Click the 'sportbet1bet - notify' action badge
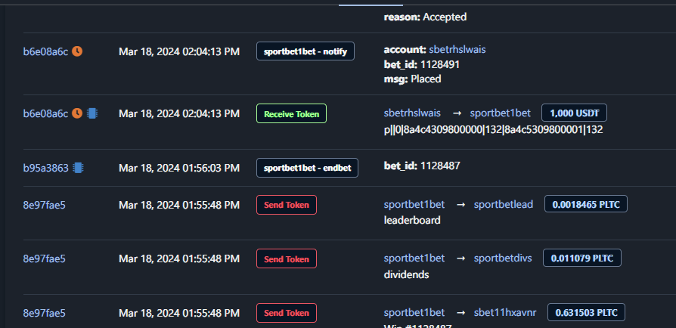676x328 pixels. [305, 51]
